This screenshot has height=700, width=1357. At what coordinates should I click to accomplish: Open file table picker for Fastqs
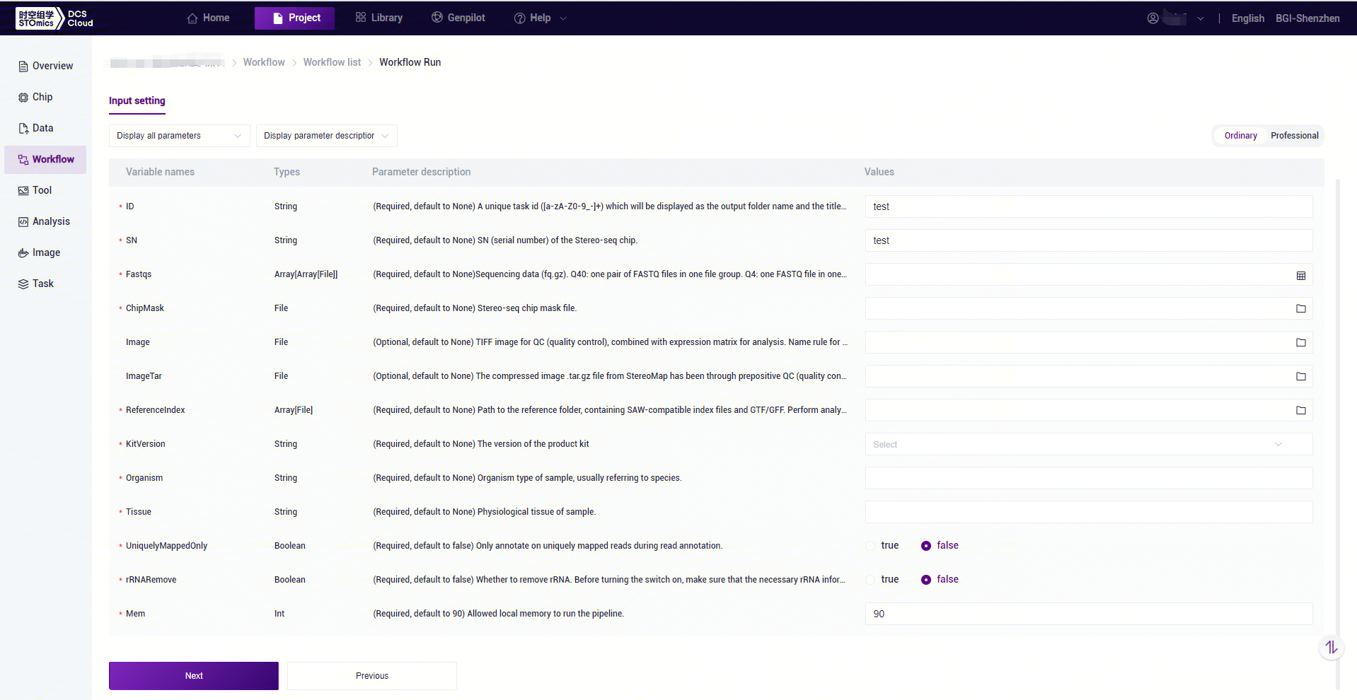(x=1300, y=275)
